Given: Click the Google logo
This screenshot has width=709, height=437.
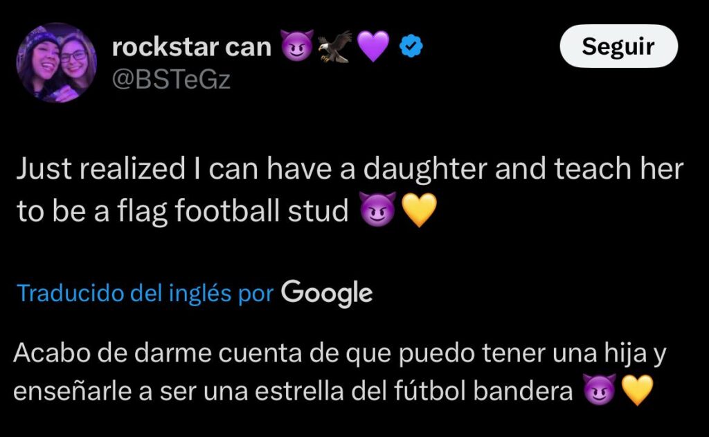Looking at the screenshot, I should [327, 293].
